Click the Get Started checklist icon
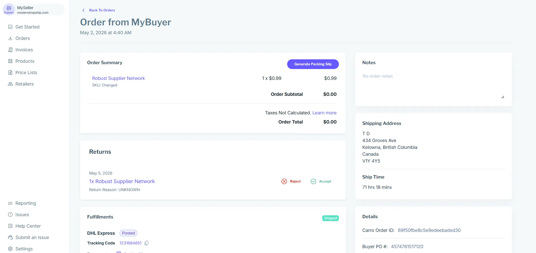This screenshot has height=253, width=536. click(10, 27)
